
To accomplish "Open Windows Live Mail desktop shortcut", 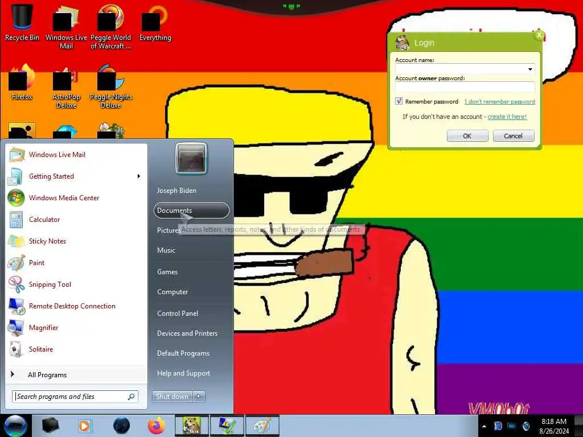I will (66, 27).
